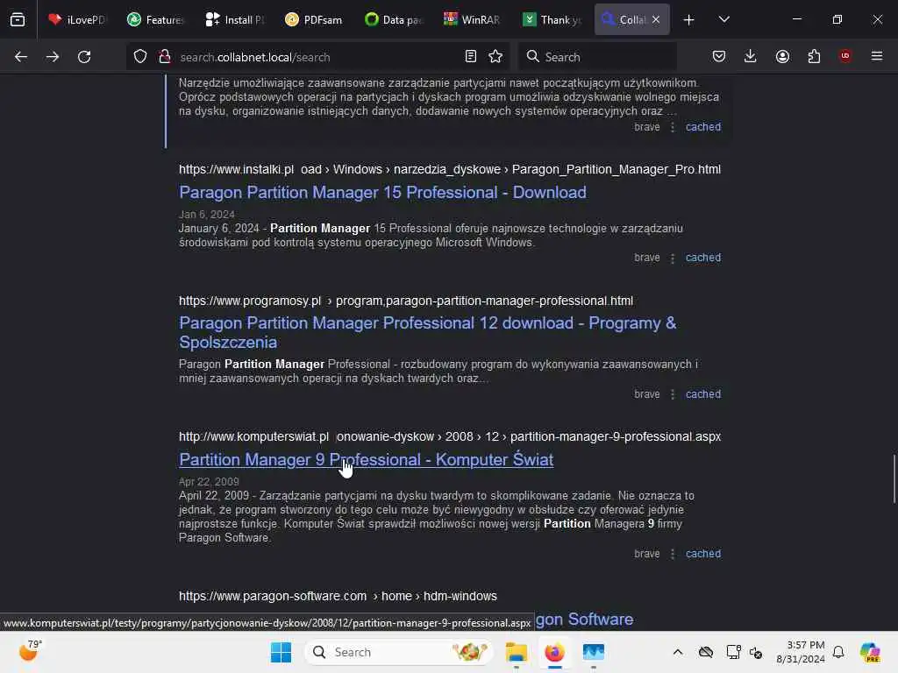This screenshot has height=673, width=898.
Task: Focus the browser Search box
Action: click(597, 57)
